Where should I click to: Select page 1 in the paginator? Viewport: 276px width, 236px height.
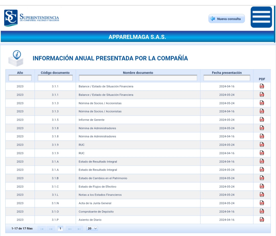click(x=60, y=228)
